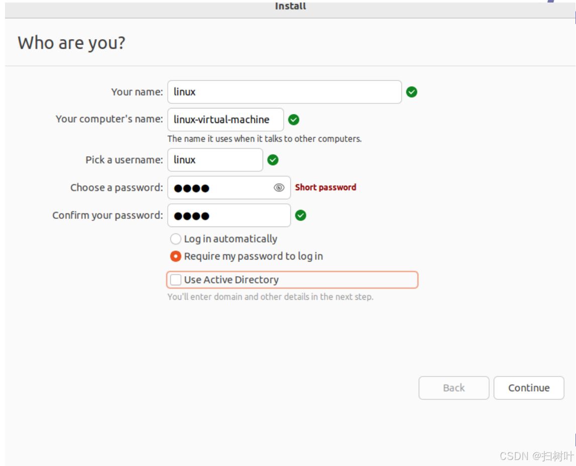The height and width of the screenshot is (466, 576).
Task: Click the Continue button
Action: tap(529, 388)
